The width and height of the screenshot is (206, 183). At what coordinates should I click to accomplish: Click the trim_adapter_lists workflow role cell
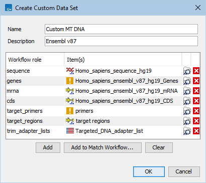[35, 131]
